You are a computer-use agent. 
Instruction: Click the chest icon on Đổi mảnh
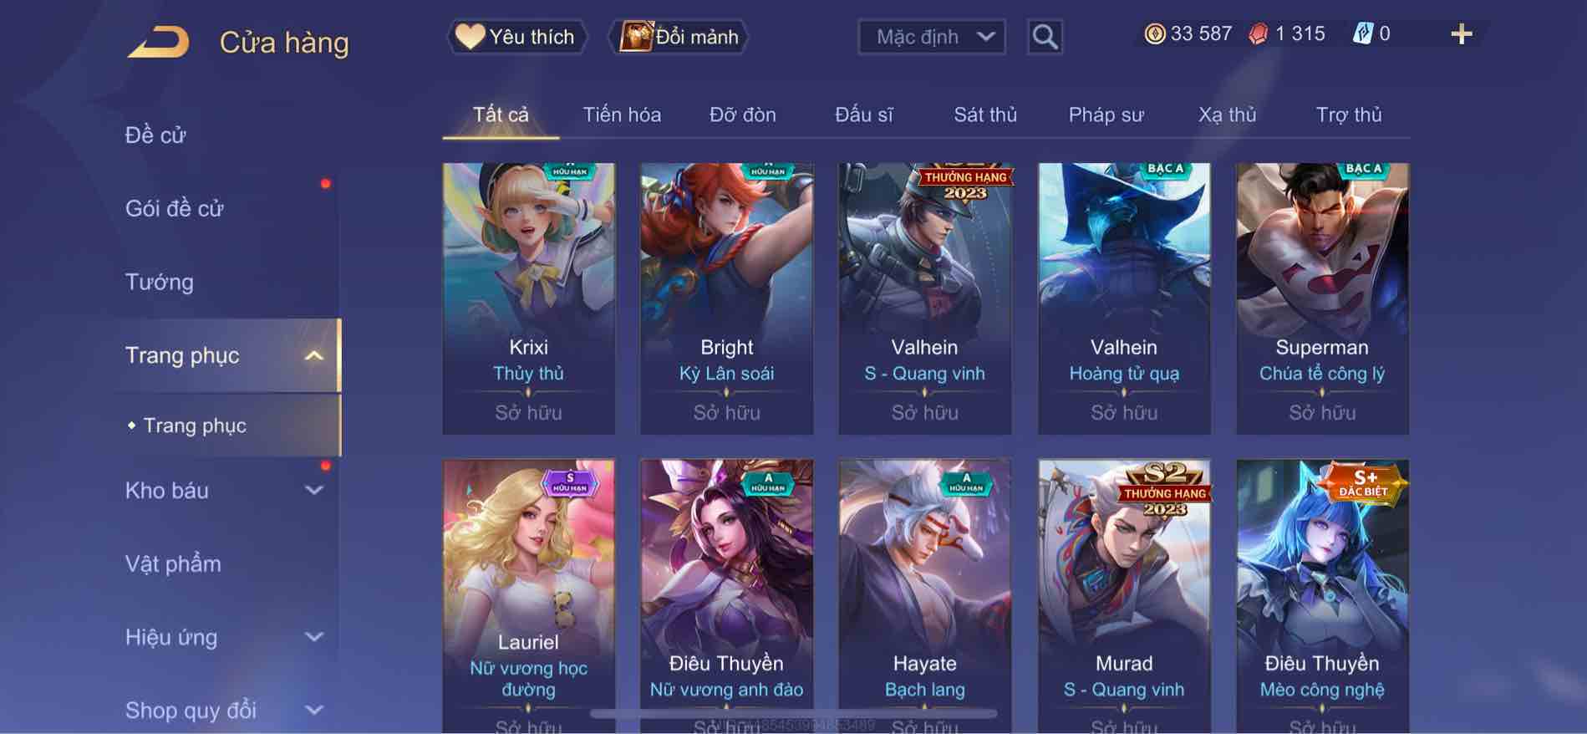tap(636, 36)
